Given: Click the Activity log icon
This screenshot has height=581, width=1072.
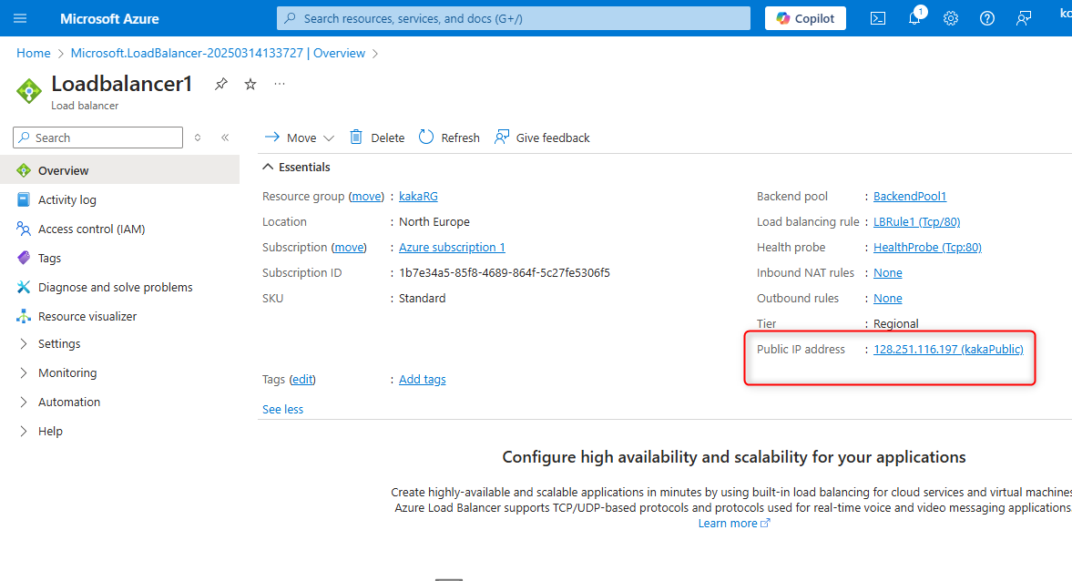Looking at the screenshot, I should [24, 199].
